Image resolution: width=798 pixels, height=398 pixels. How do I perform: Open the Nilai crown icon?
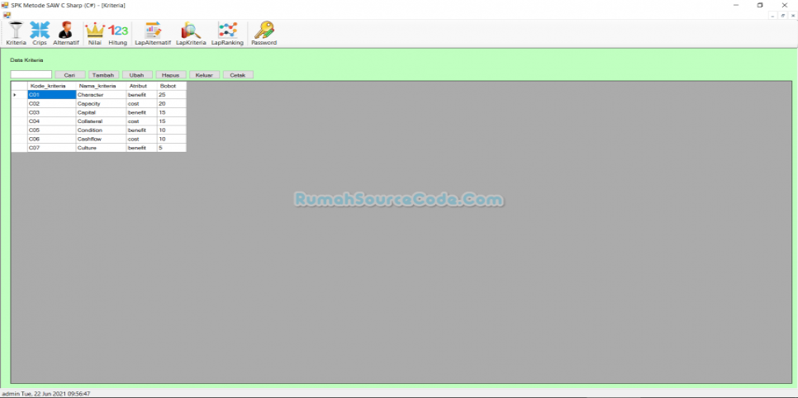click(x=95, y=31)
